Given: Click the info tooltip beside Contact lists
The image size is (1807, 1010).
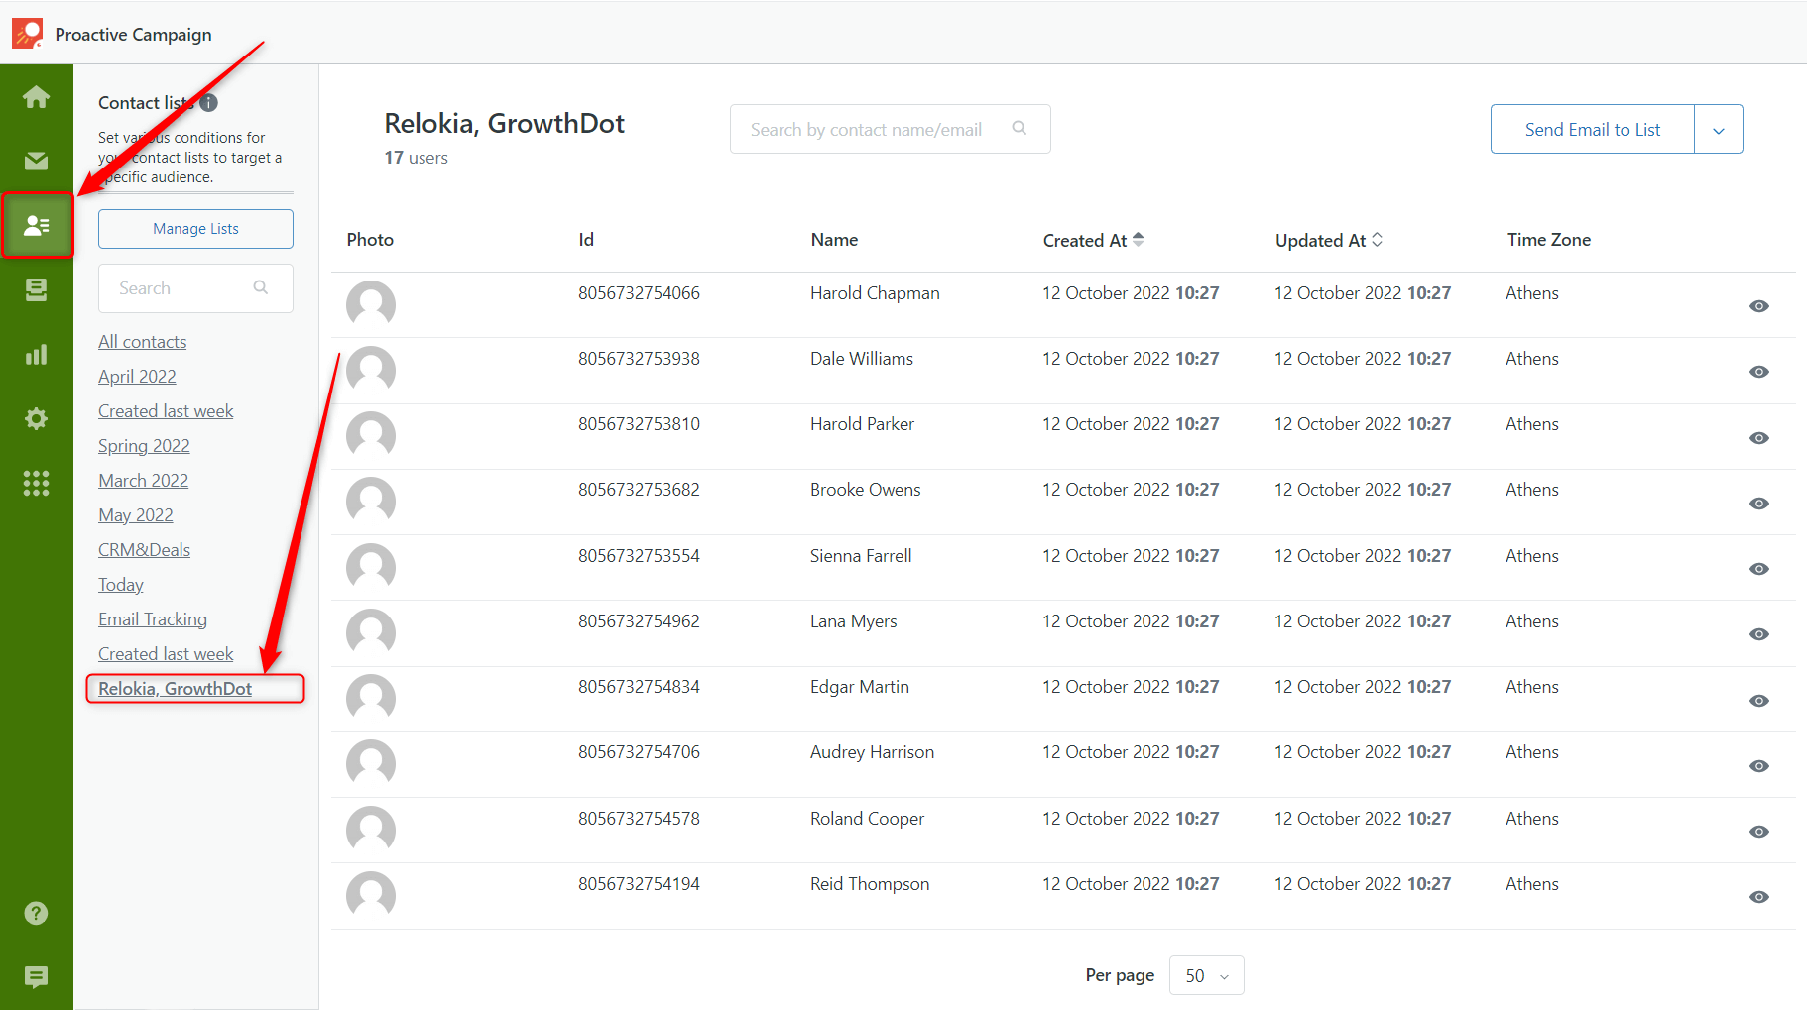Looking at the screenshot, I should coord(207,102).
